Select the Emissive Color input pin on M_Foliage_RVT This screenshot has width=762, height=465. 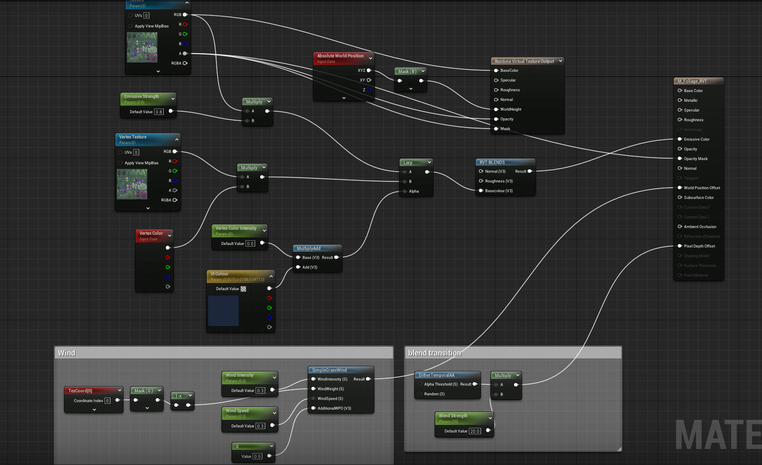click(680, 139)
